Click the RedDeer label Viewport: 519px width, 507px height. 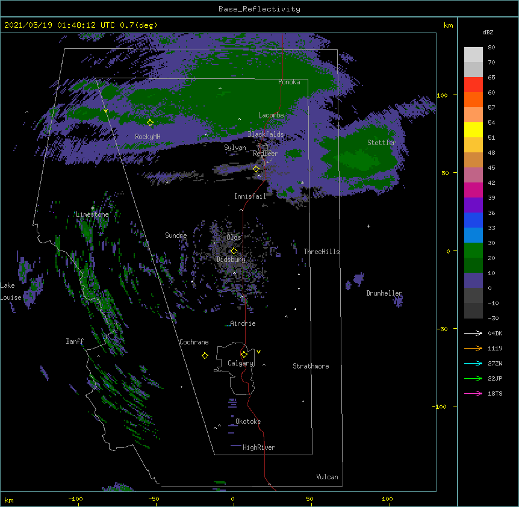pos(266,154)
